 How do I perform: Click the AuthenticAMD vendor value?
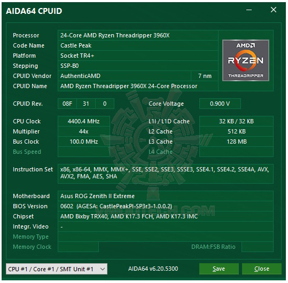tap(80, 76)
